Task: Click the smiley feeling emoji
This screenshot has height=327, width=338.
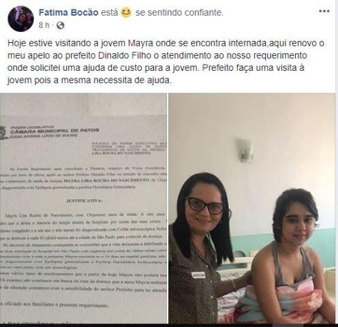Action: (126, 12)
